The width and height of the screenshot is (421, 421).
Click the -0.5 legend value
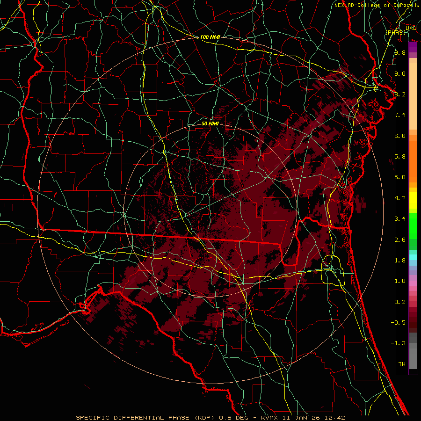pos(398,323)
